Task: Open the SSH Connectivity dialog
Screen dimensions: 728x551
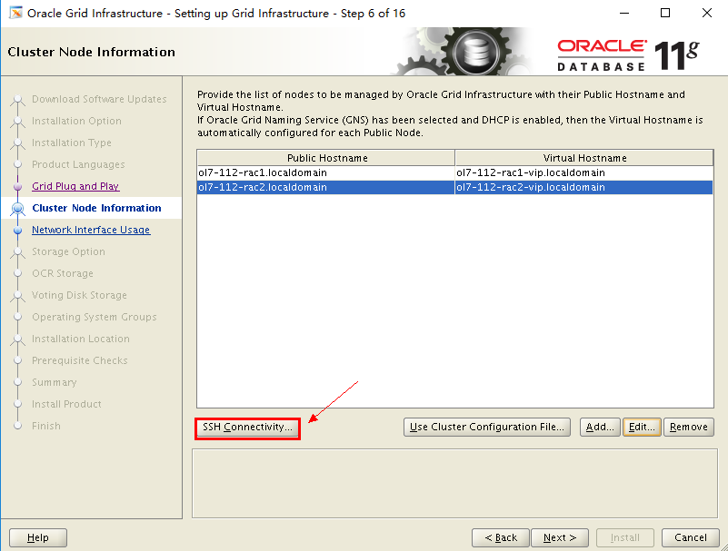Action: click(x=247, y=428)
